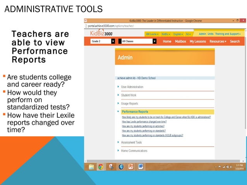Click the browser address bar URL
Viewport: 247px width, 185px height.
(111, 26)
